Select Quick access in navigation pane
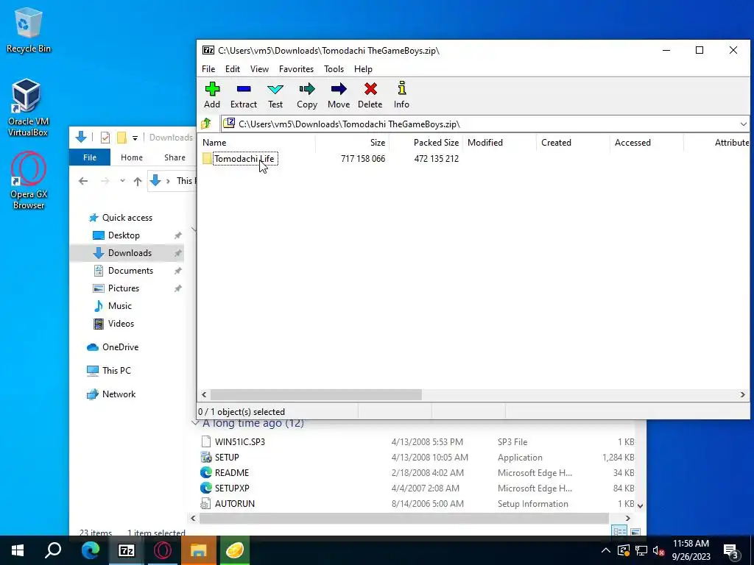Screen dimensions: 754x565 (121, 218)
